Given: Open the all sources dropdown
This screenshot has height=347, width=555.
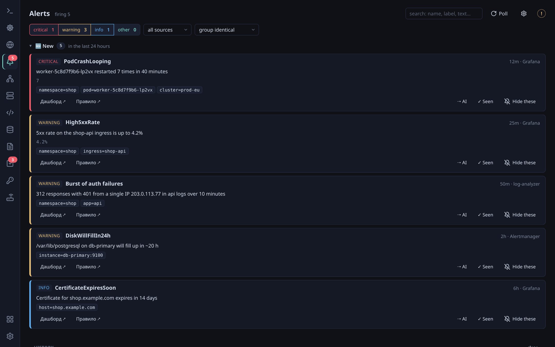Looking at the screenshot, I should (x=167, y=30).
